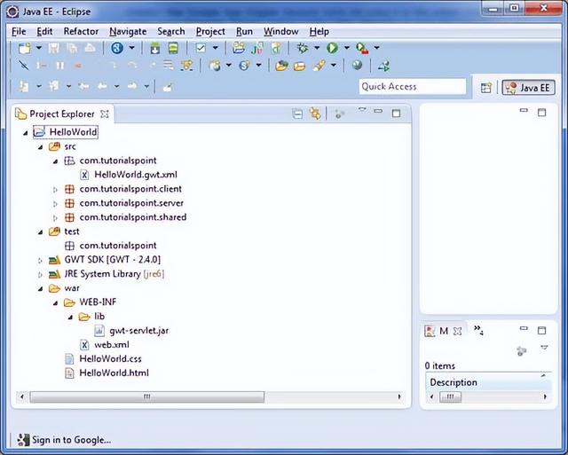Collapse the war folder
The image size is (568, 455).
(40, 289)
